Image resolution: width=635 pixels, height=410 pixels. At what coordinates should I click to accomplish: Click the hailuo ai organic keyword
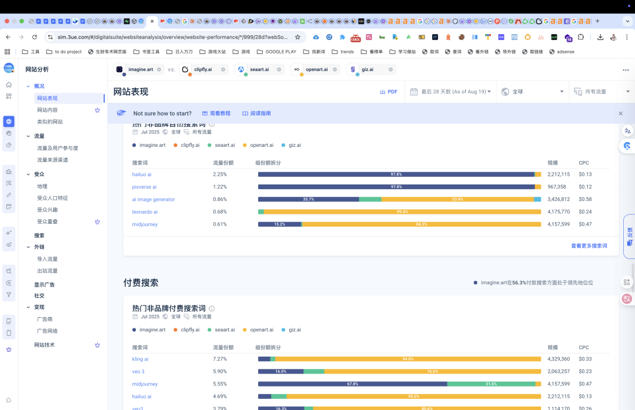pos(142,174)
